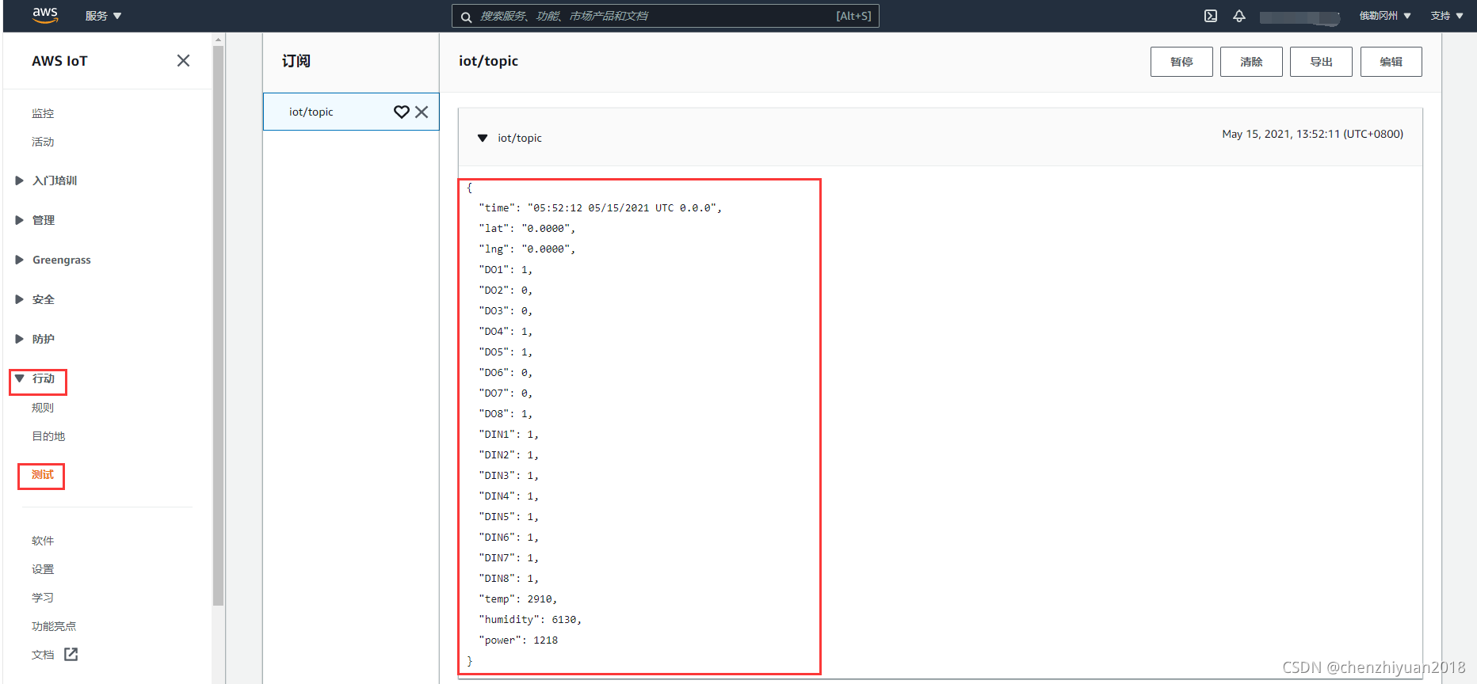The height and width of the screenshot is (684, 1477).
Task: Click the "humidity": 6130 line
Action: [x=530, y=619]
